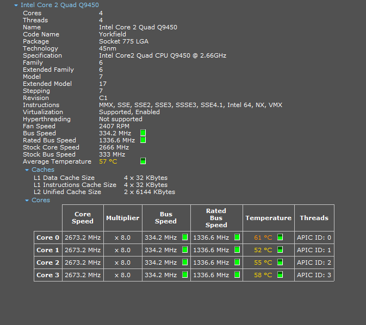The width and height of the screenshot is (366, 325).
Task: Click the Multiplier column header
Action: click(123, 218)
